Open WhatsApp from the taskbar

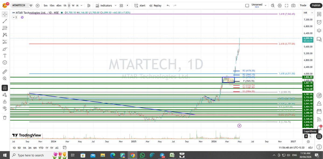pos(142,155)
